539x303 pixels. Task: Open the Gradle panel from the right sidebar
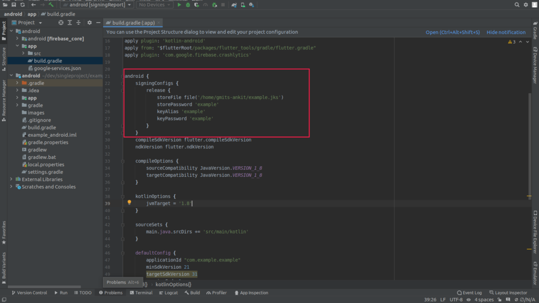(x=535, y=32)
